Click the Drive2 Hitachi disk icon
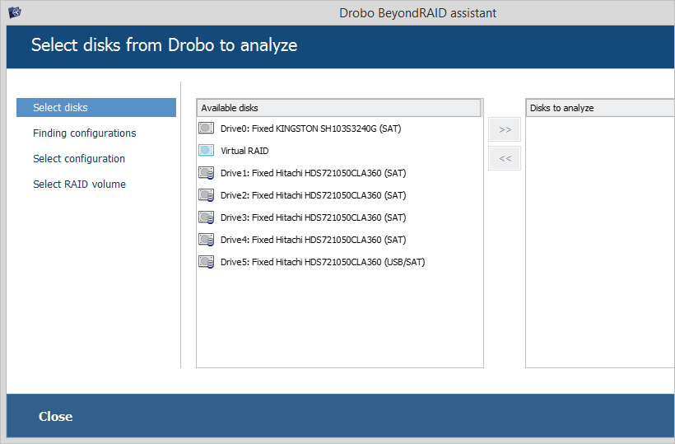Image resolution: width=675 pixels, height=444 pixels. (x=206, y=195)
